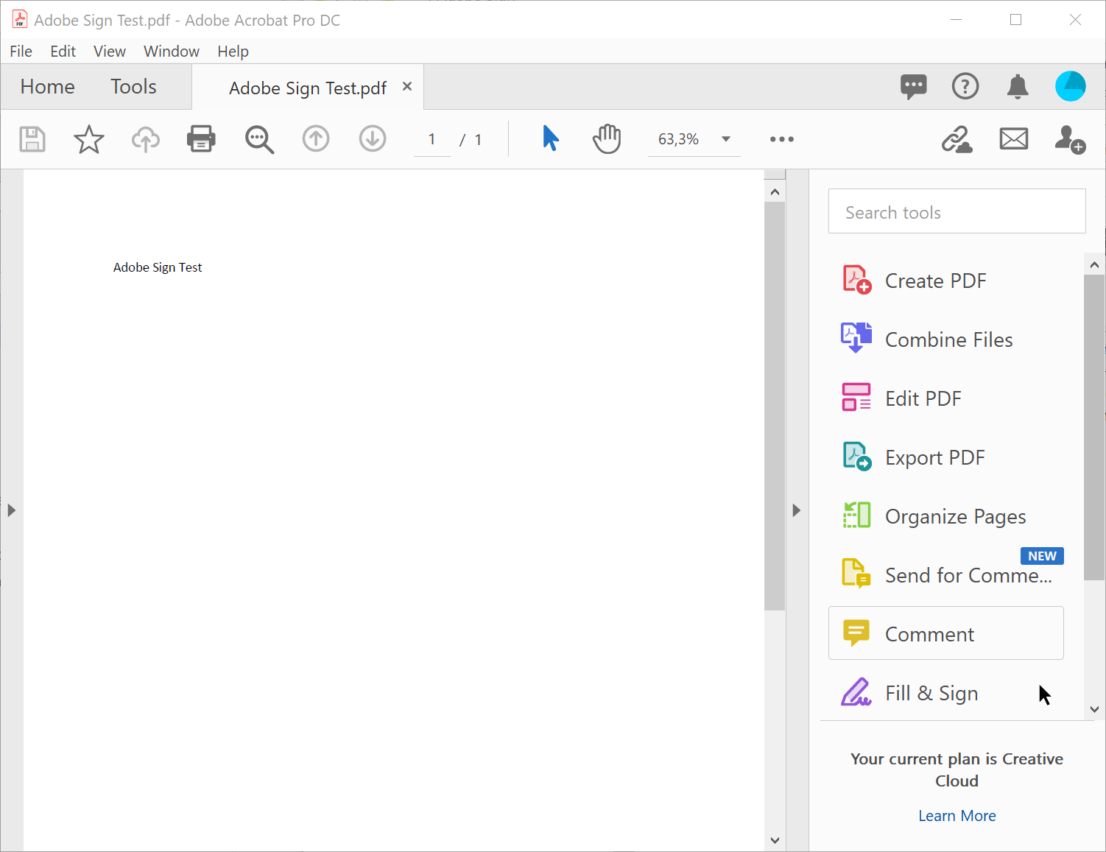Switch to the Home tab
Screen dimensions: 1106x852
coord(48,87)
